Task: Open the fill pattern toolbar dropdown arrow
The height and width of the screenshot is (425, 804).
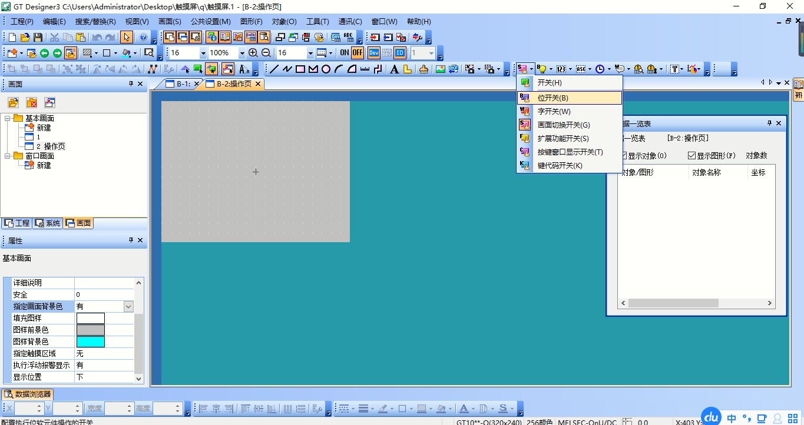Action: click(97, 53)
